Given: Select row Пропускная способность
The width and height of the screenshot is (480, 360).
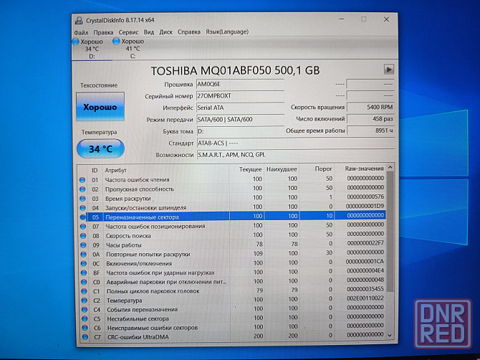Looking at the screenshot, I should (x=231, y=189).
